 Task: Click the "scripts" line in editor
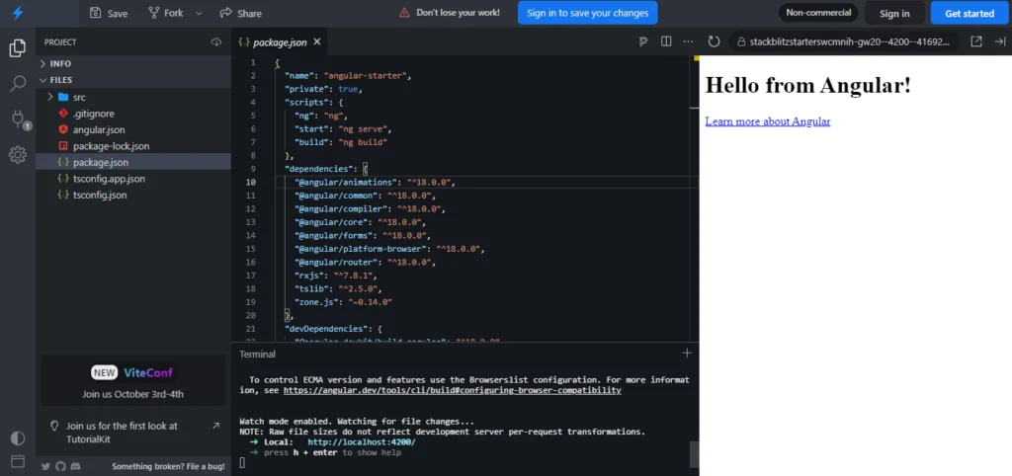314,103
